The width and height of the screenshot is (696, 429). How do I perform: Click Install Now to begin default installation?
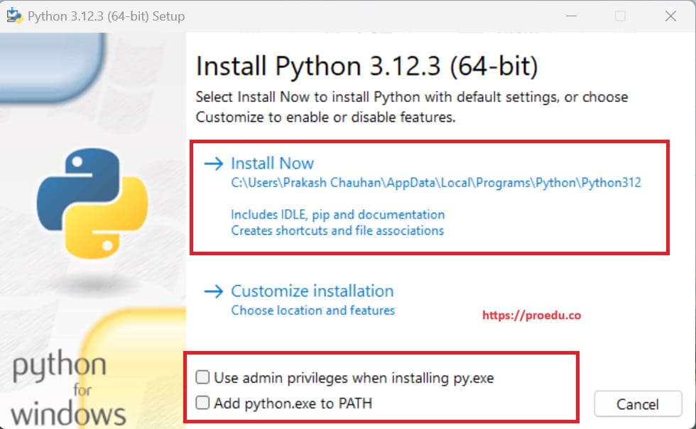coord(272,163)
